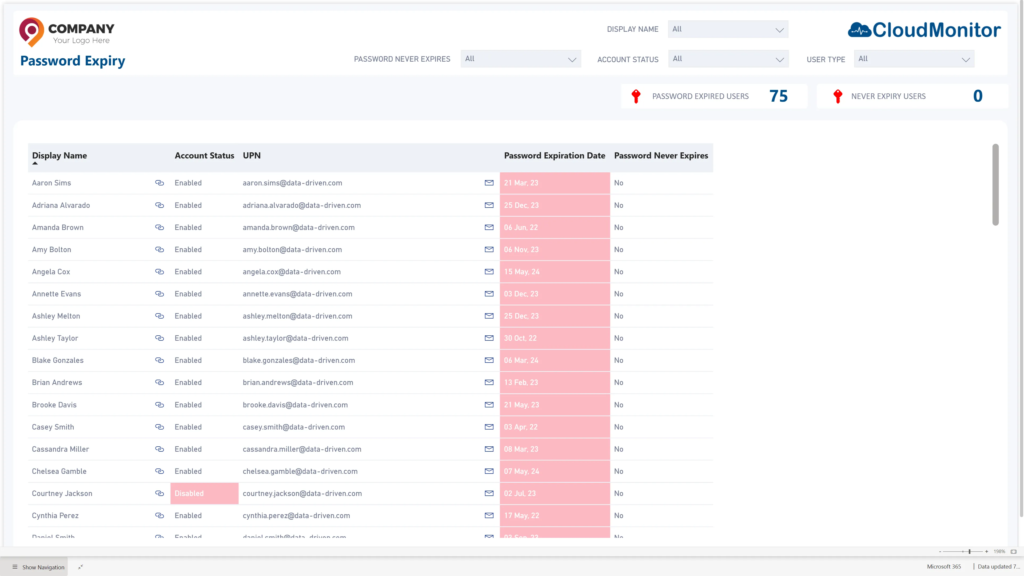Open the link icon for Brooke Davis
1024x576 pixels.
tap(160, 405)
